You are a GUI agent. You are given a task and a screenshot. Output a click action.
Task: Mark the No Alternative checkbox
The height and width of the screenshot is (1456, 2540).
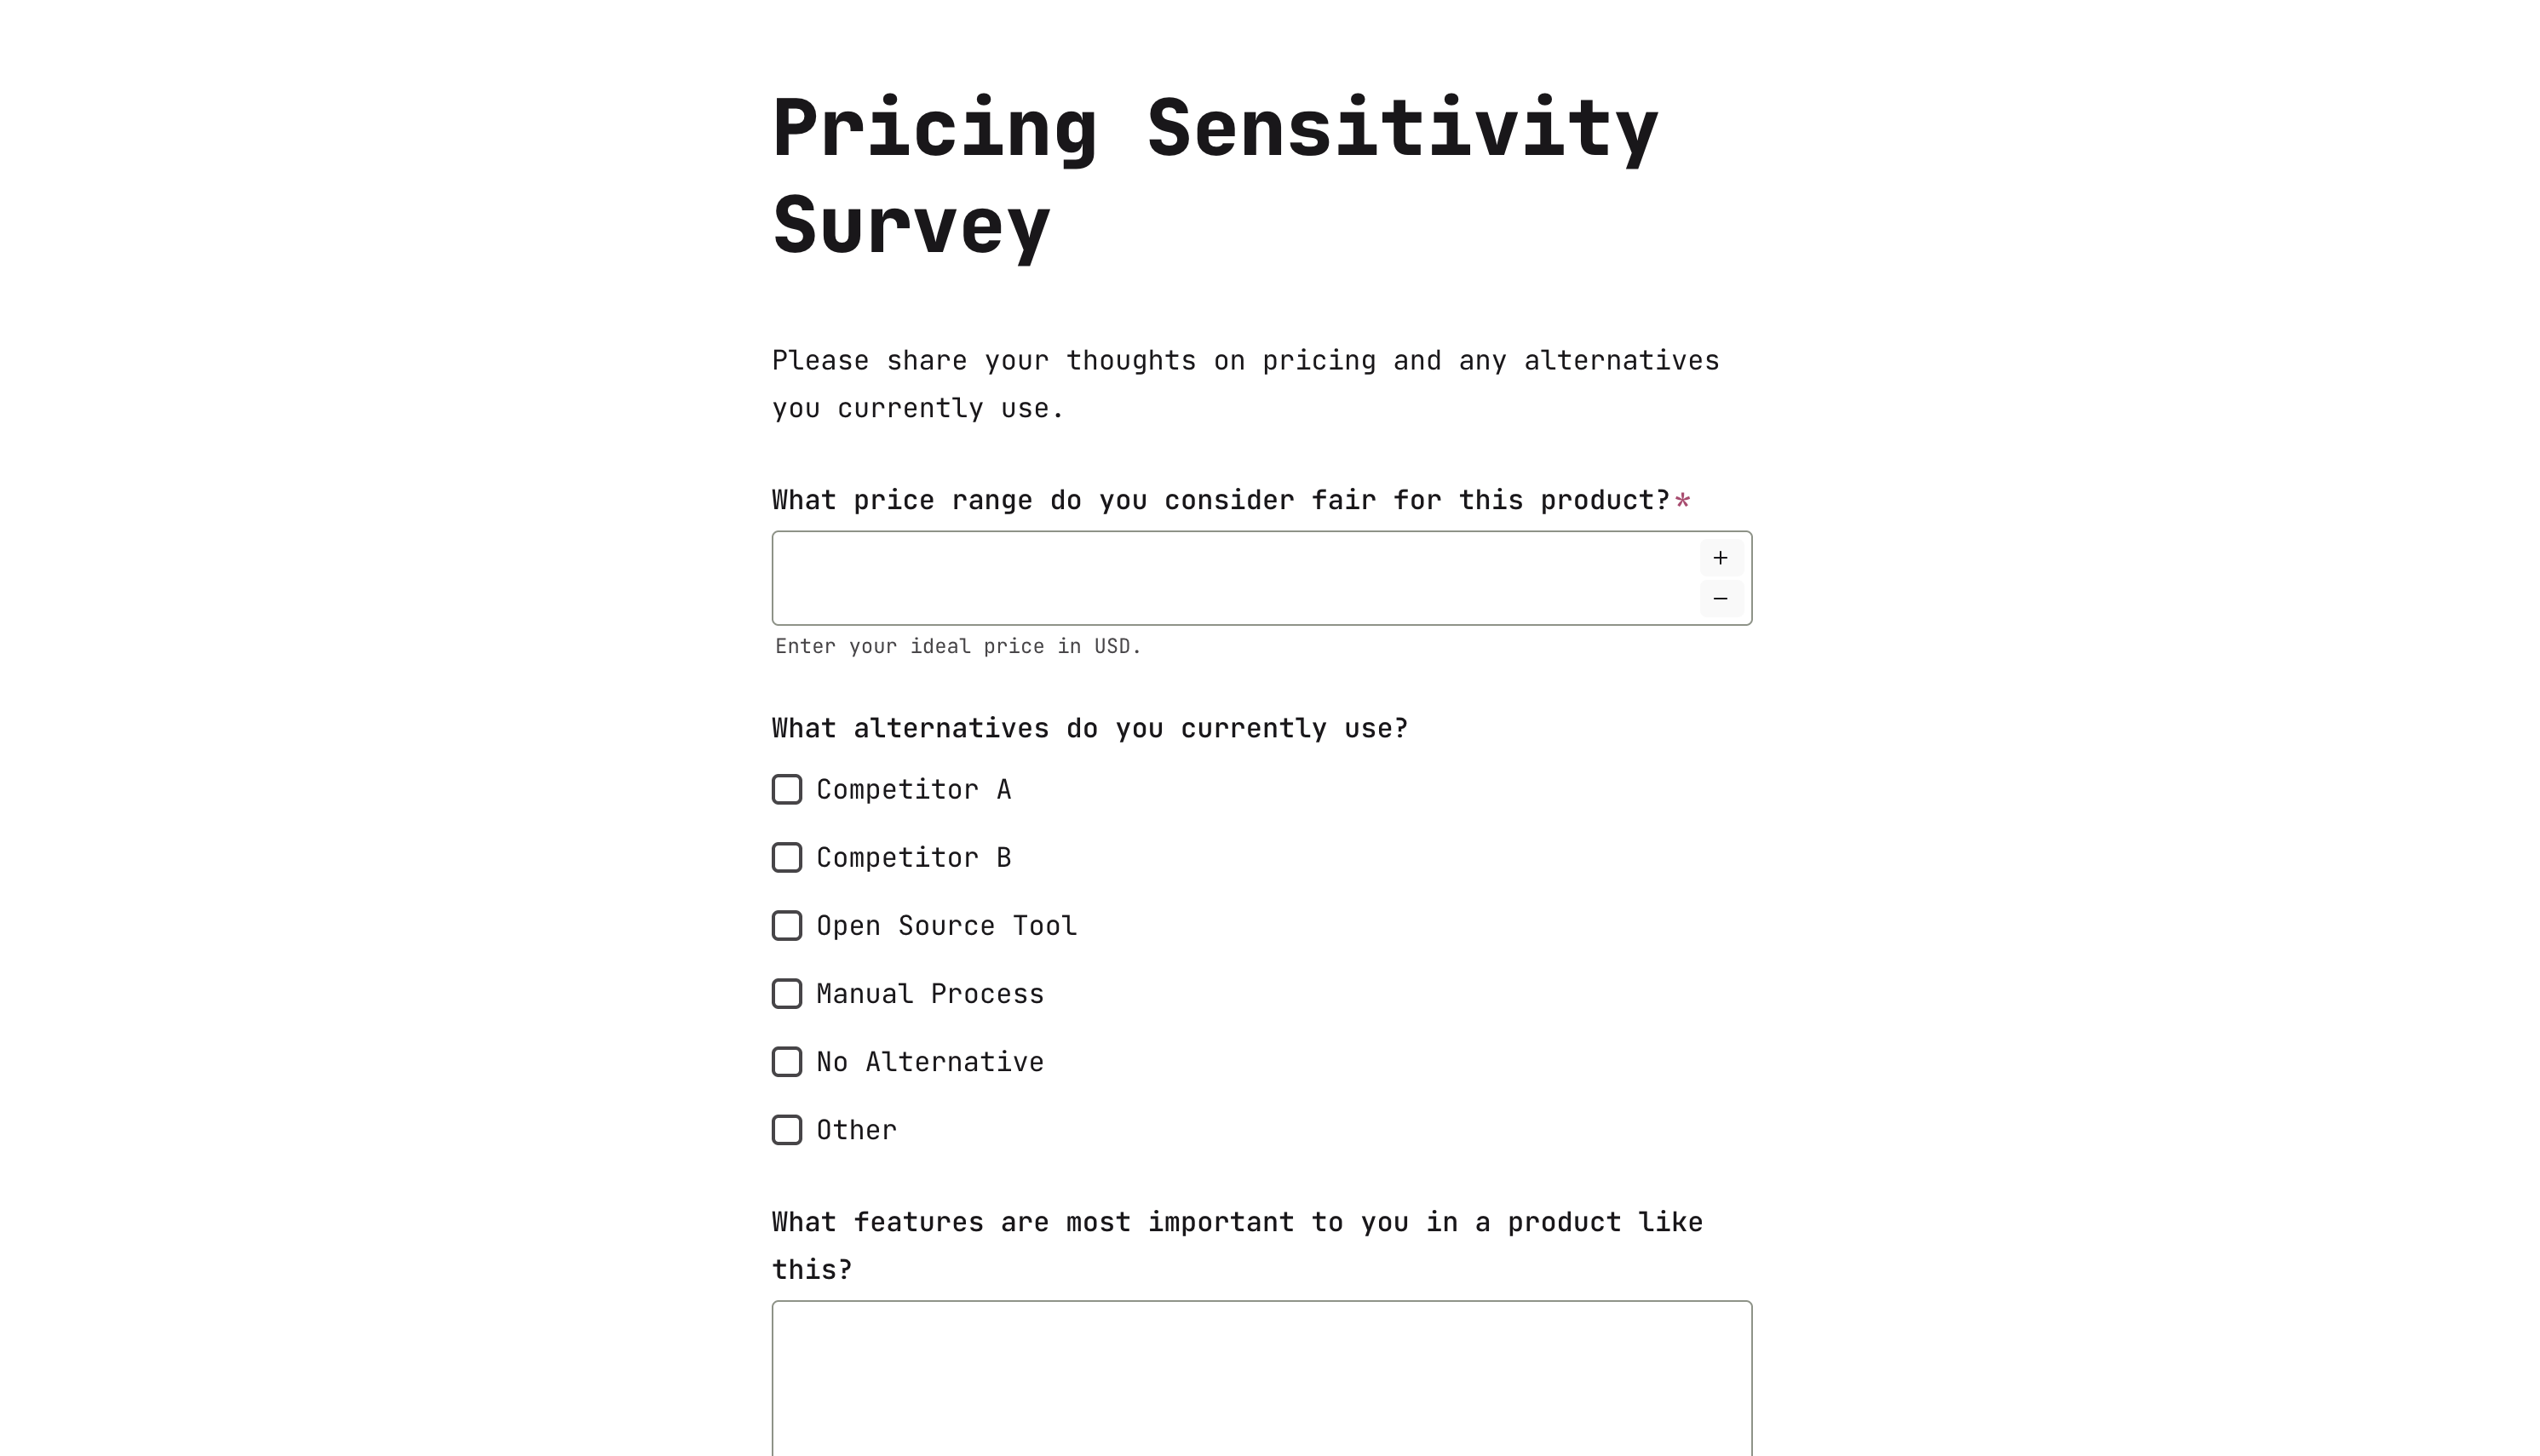click(x=787, y=1061)
